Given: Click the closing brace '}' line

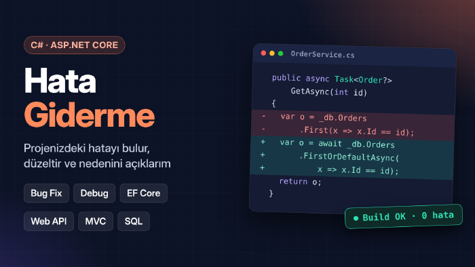Looking at the screenshot, I should coord(271,193).
